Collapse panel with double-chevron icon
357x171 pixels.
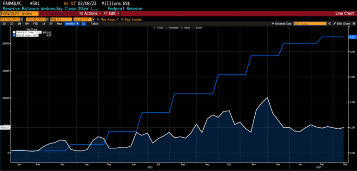(330, 23)
